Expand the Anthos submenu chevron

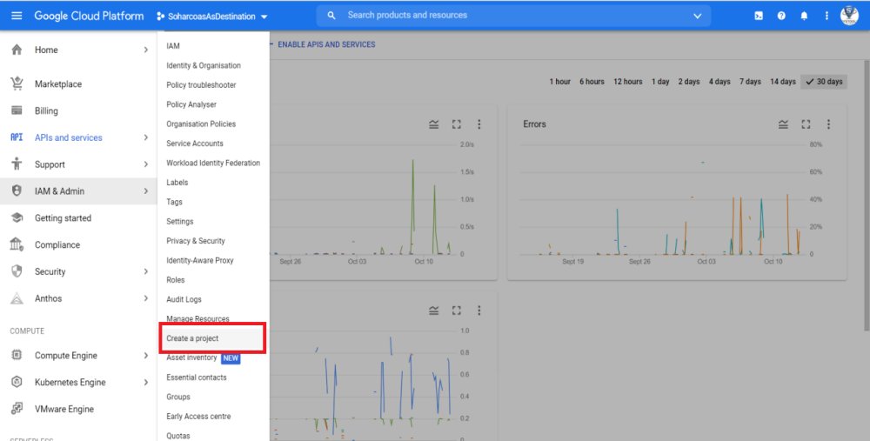click(x=146, y=298)
